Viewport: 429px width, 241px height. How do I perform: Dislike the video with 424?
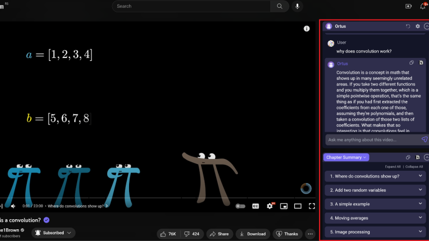click(192, 234)
